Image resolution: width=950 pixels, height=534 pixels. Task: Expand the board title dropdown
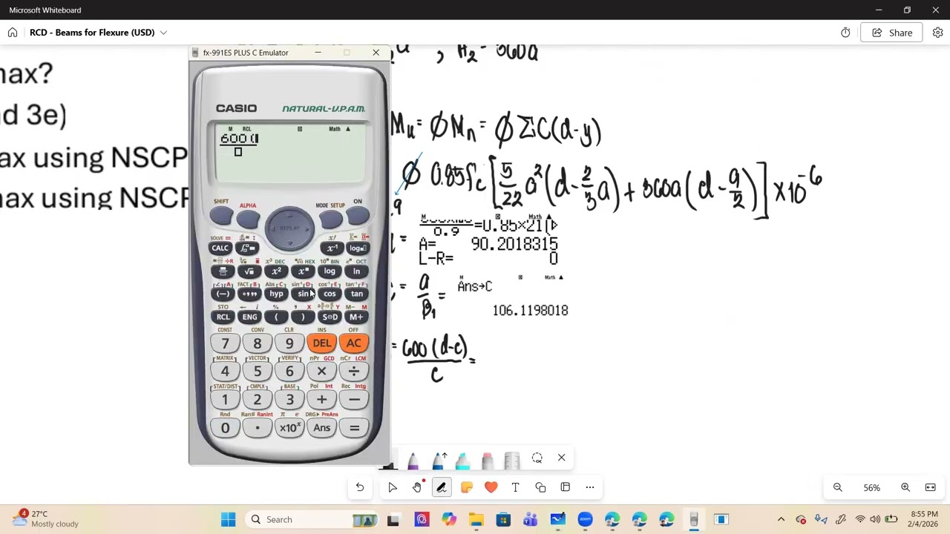(163, 33)
